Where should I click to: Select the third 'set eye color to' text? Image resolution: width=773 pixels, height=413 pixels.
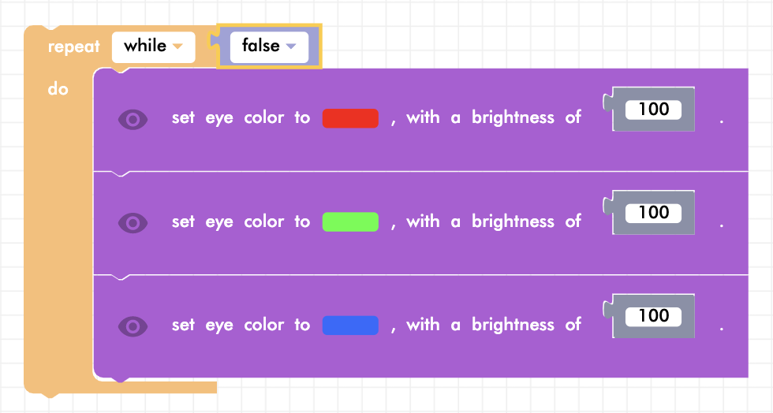(241, 325)
